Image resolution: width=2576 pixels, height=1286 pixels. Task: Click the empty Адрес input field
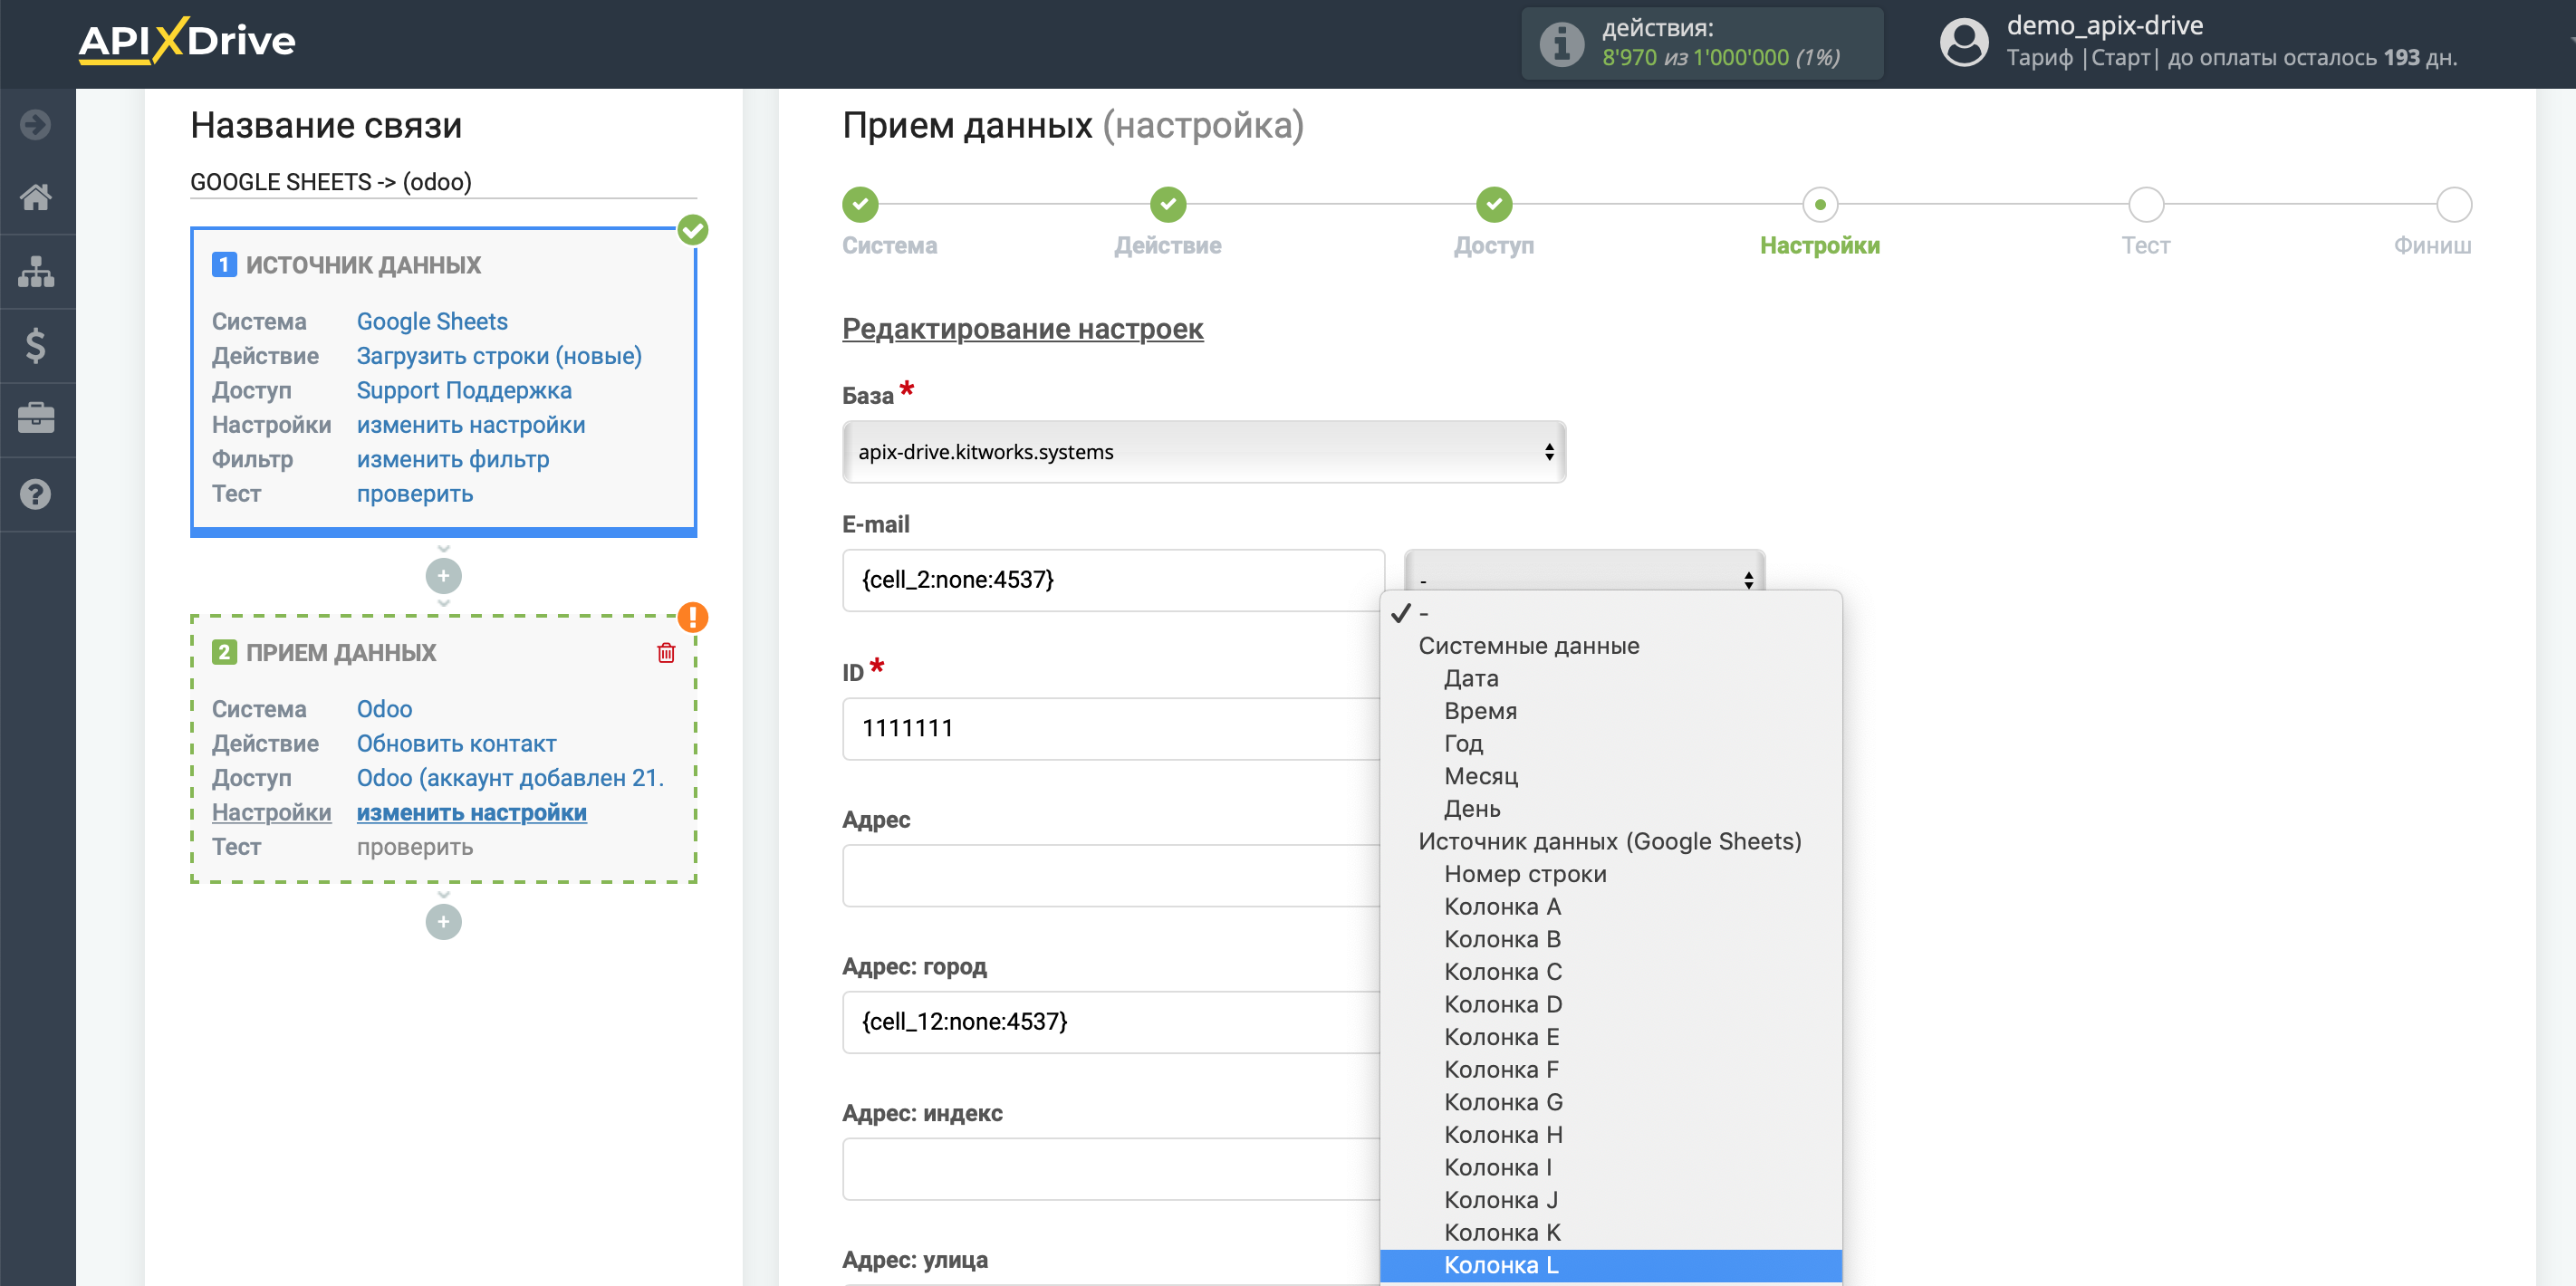pos(1112,875)
